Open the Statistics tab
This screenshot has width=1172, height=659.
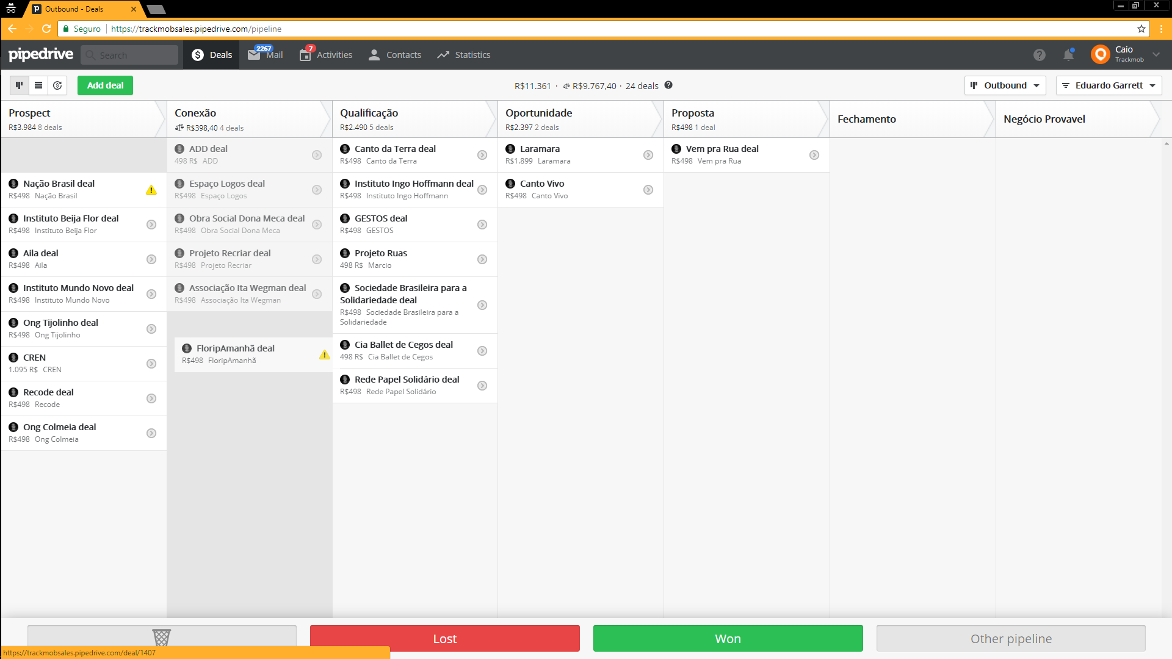point(464,55)
